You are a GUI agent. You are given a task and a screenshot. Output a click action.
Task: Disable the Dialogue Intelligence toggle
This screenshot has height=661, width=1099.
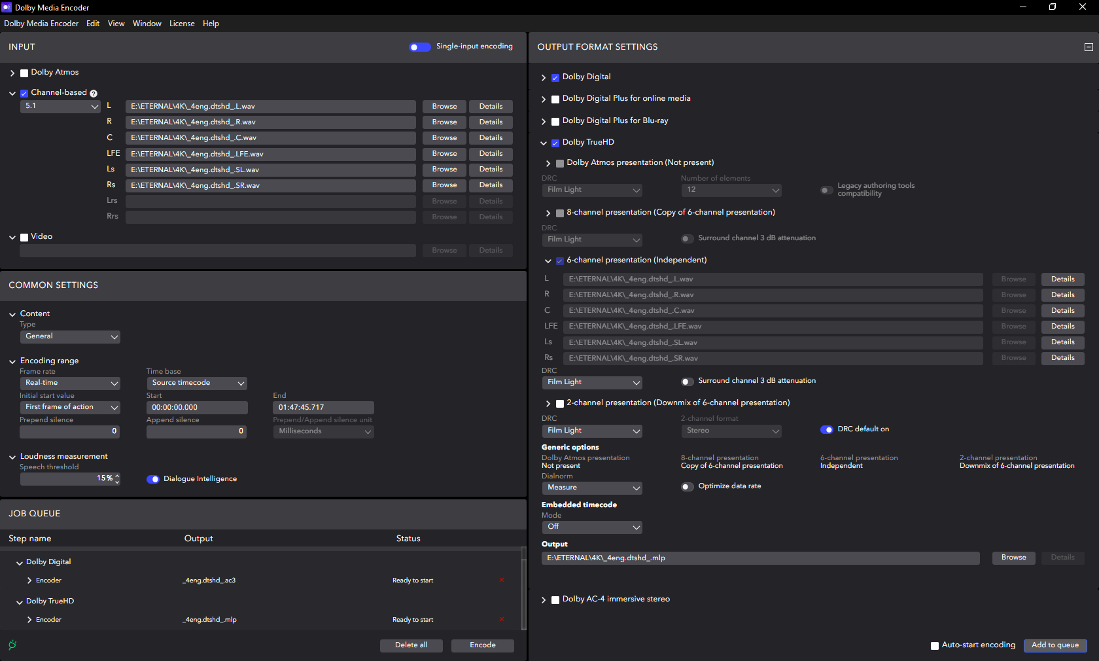coord(153,479)
